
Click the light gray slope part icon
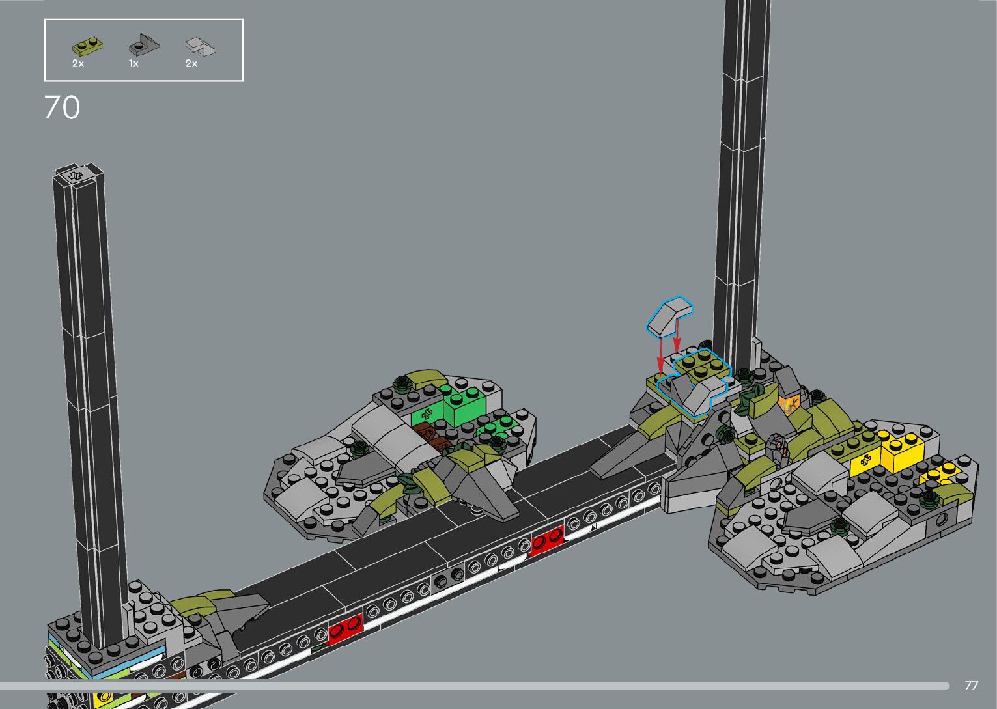click(x=200, y=47)
